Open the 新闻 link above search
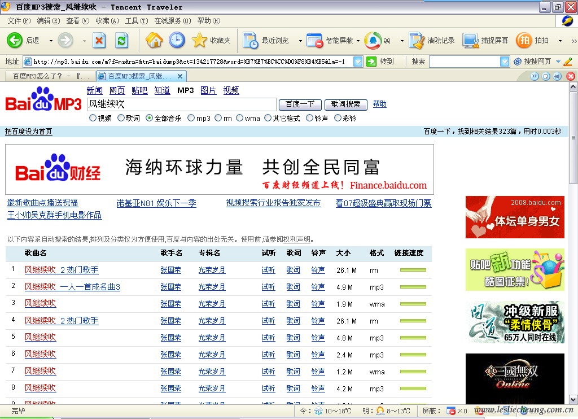Image resolution: width=578 pixels, height=419 pixels. tap(95, 90)
